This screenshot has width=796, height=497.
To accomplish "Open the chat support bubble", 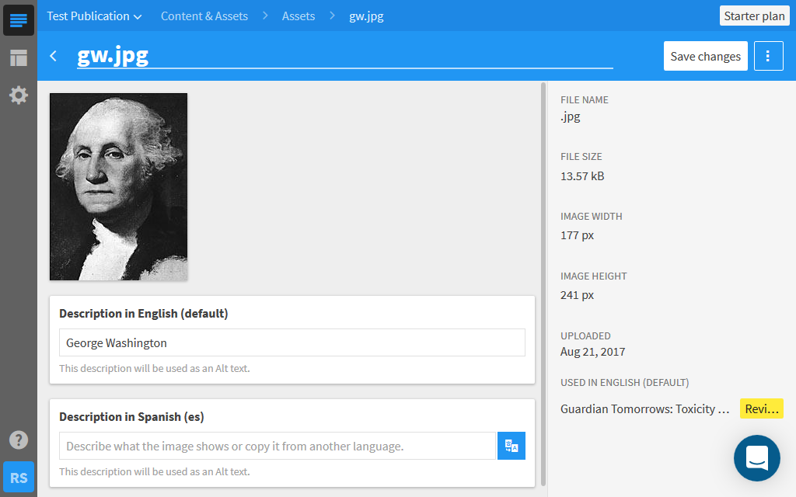I will pyautogui.click(x=756, y=458).
